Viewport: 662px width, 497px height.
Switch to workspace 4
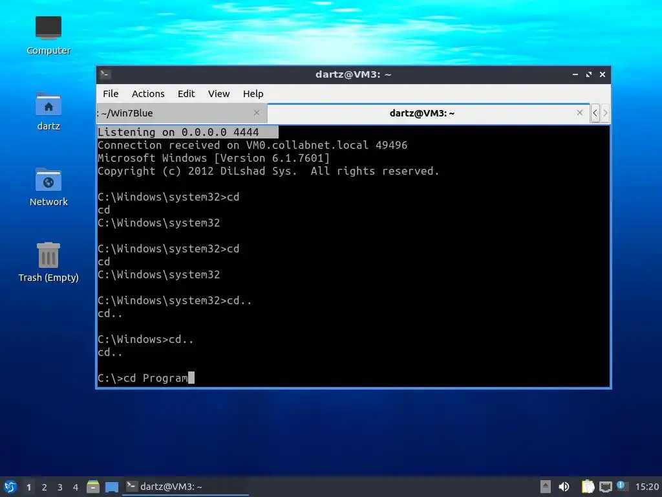76,487
